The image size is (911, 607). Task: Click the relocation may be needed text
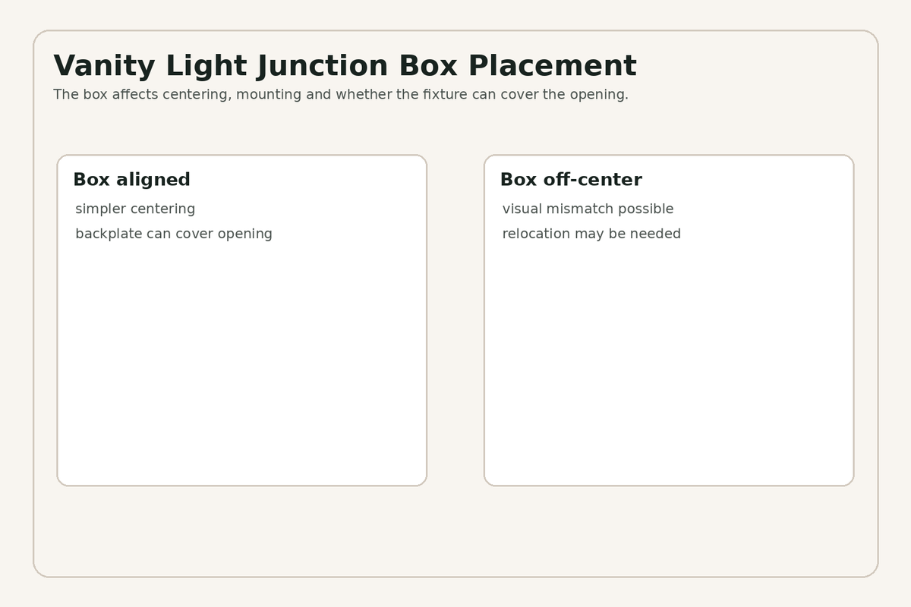pyautogui.click(x=591, y=234)
